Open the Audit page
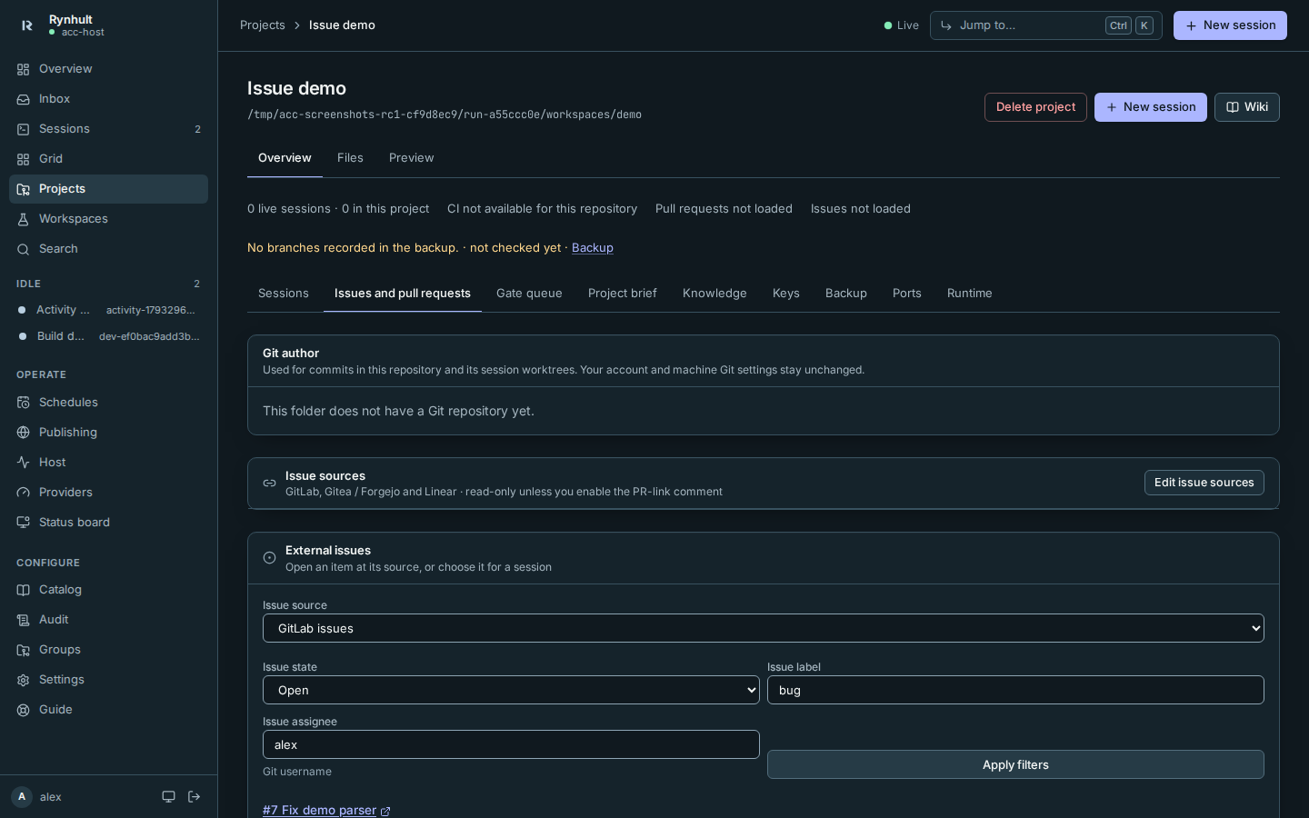Screen dimensions: 1309x818 pos(108,620)
